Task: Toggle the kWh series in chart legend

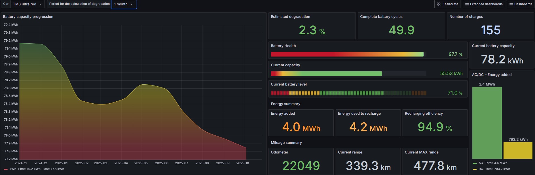Action: pyautogui.click(x=13, y=169)
